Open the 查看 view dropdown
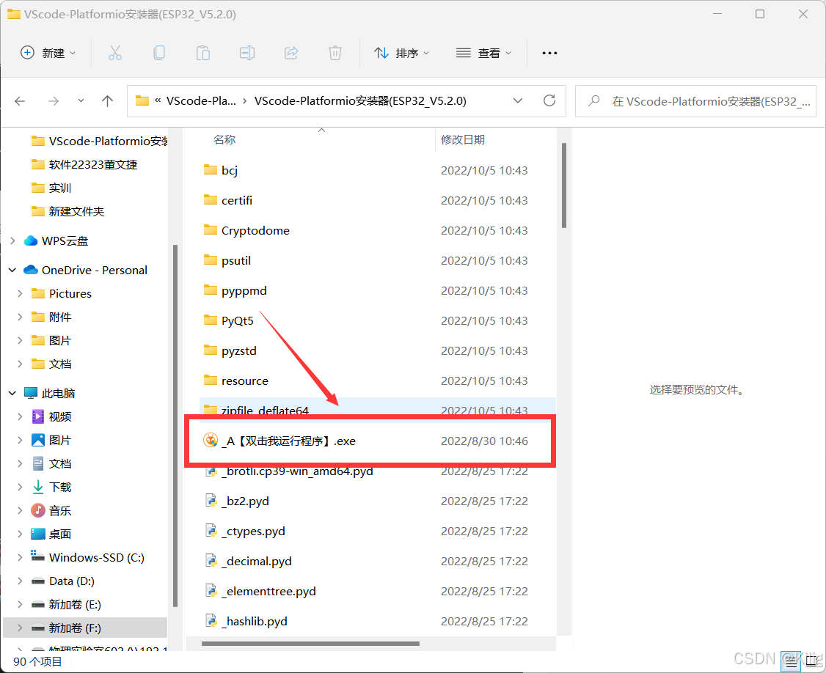The height and width of the screenshot is (673, 826). click(x=483, y=54)
